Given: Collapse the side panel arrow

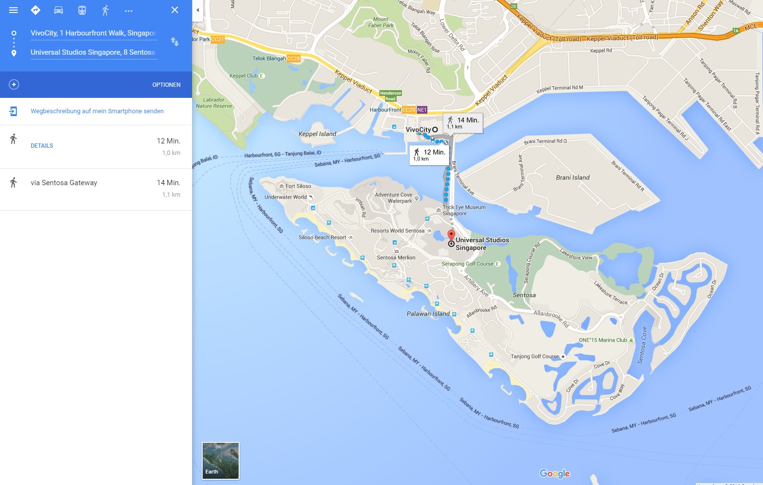Looking at the screenshot, I should pyautogui.click(x=197, y=10).
